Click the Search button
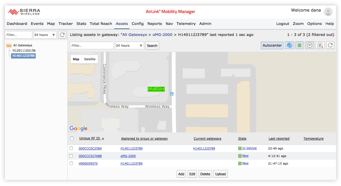The width and height of the screenshot is (341, 186). [x=152, y=45]
